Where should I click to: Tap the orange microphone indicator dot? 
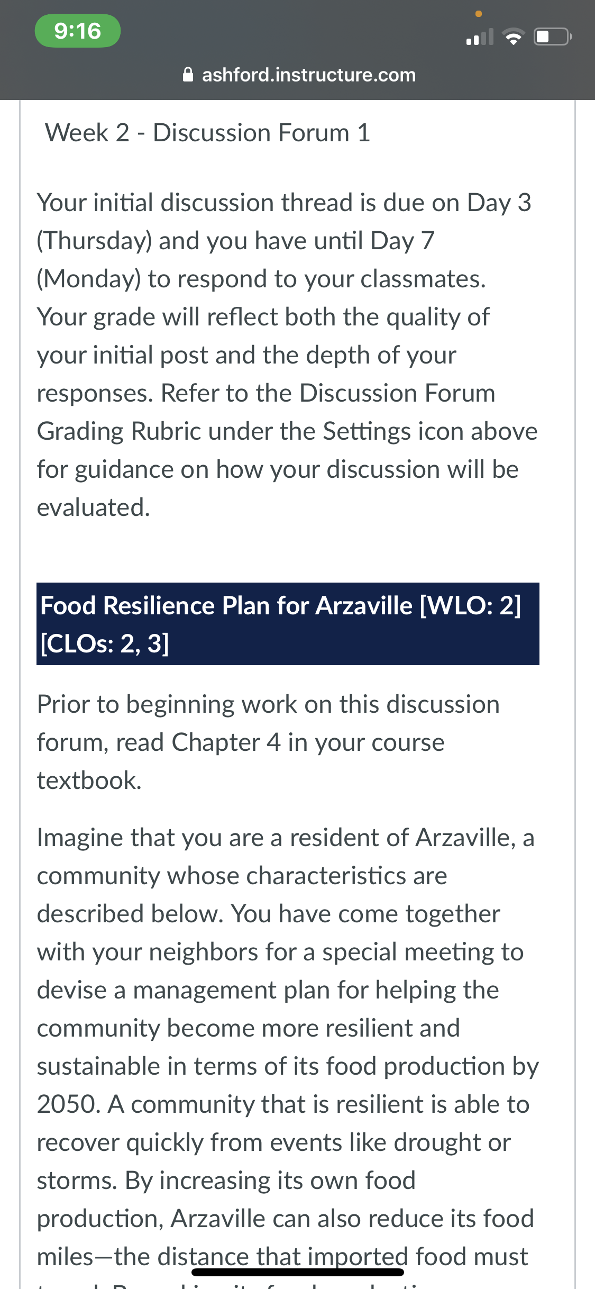(479, 14)
